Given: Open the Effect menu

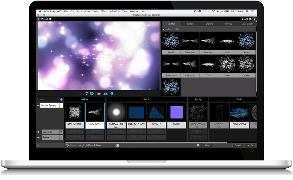Looking at the screenshot, I should [x=104, y=11].
